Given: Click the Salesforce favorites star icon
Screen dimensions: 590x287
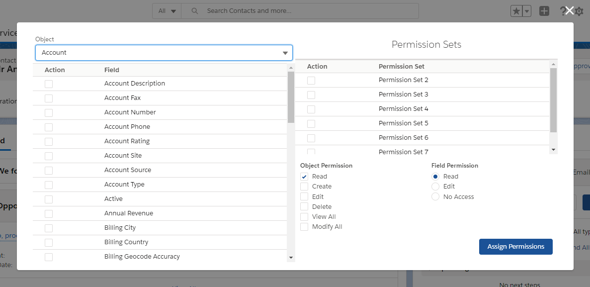Looking at the screenshot, I should pos(517,10).
